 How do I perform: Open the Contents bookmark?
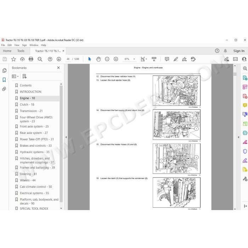26,85
